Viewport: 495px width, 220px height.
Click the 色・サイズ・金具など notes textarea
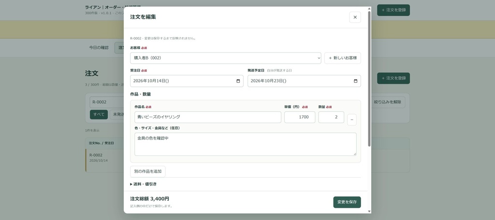tap(245, 144)
